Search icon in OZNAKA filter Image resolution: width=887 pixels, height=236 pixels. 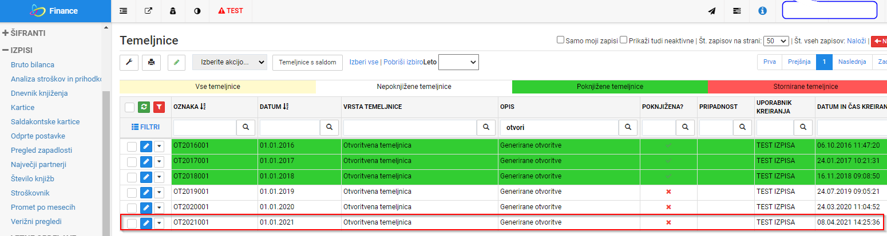coord(245,128)
